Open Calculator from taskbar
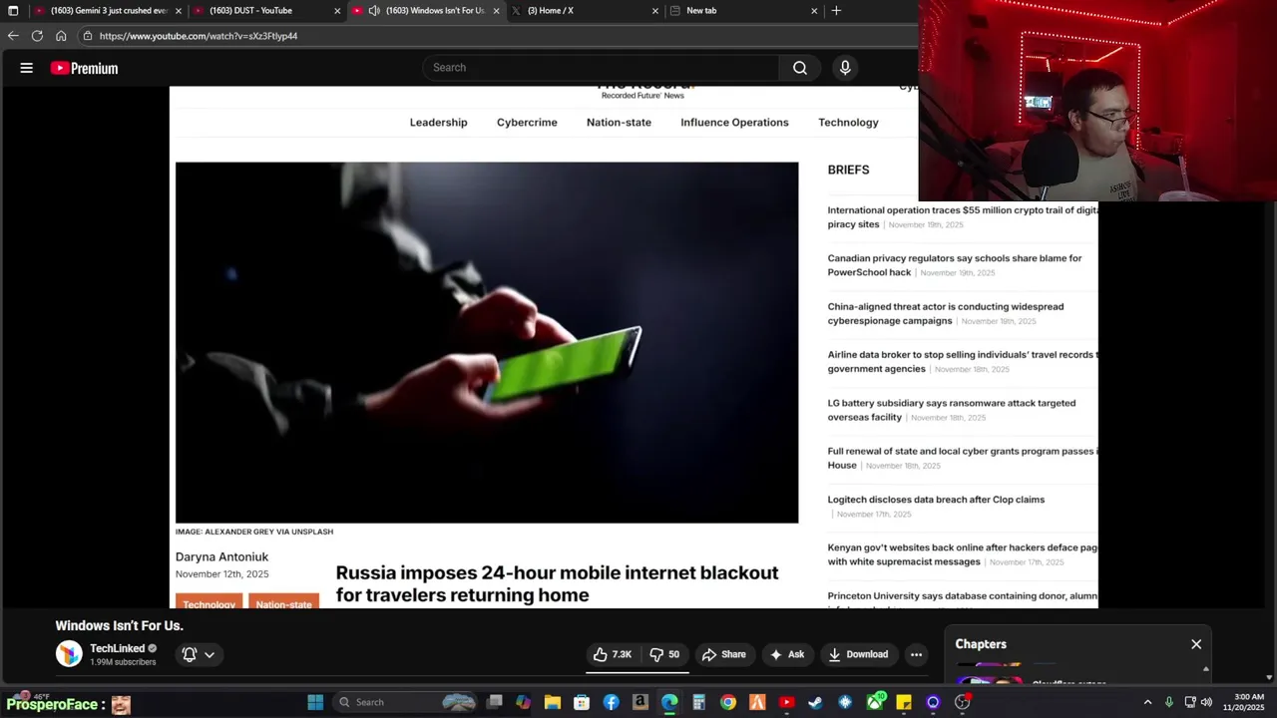1277x718 pixels. click(x=698, y=702)
